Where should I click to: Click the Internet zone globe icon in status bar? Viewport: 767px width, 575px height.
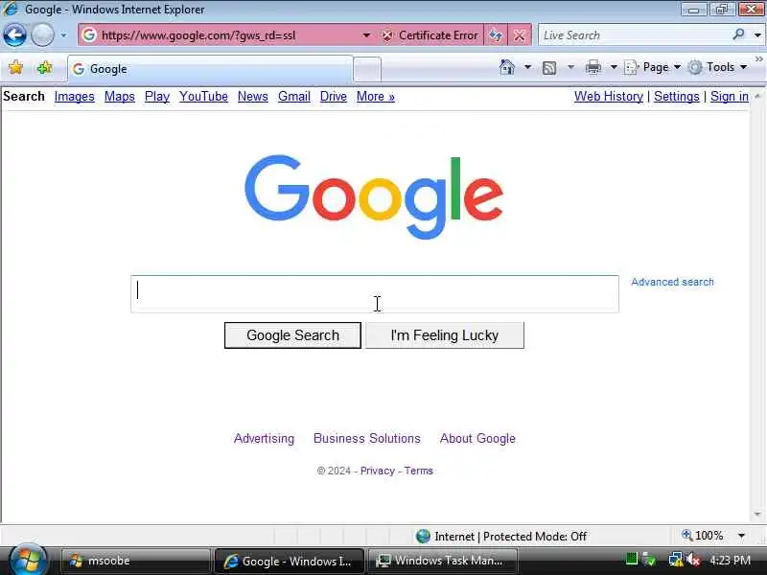coord(423,537)
